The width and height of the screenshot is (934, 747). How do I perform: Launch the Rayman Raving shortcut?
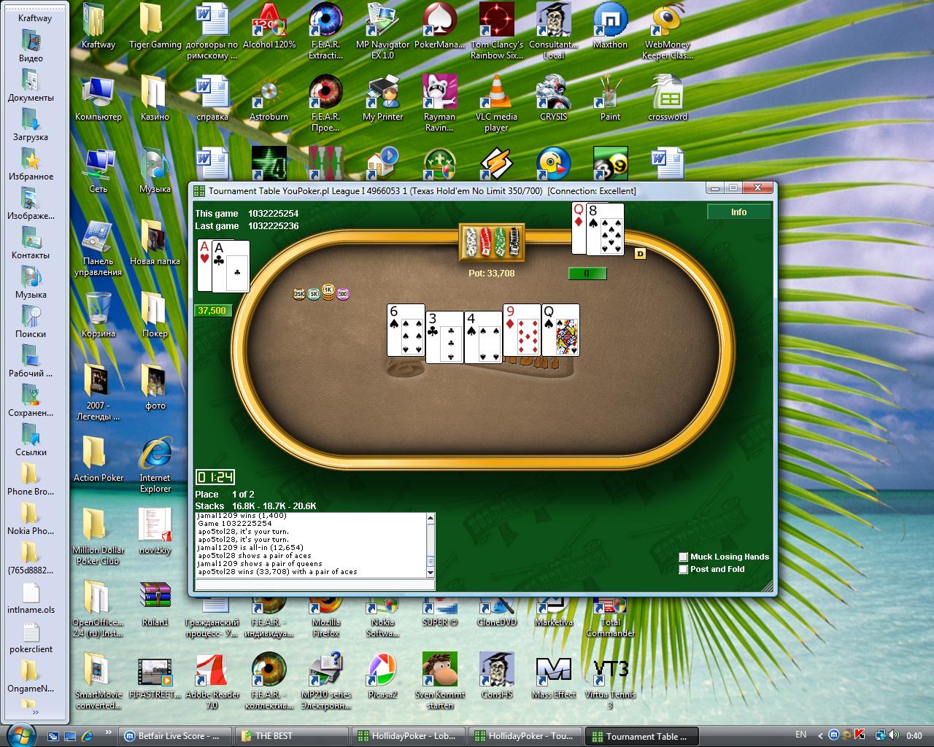(439, 103)
